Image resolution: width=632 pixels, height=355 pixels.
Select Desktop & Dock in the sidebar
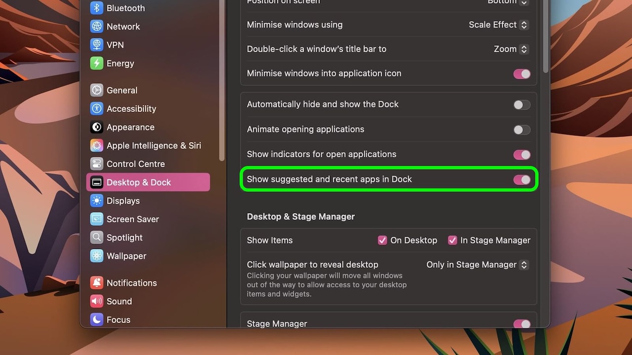click(x=139, y=182)
